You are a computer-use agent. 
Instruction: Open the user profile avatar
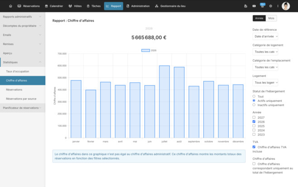pos(286,6)
